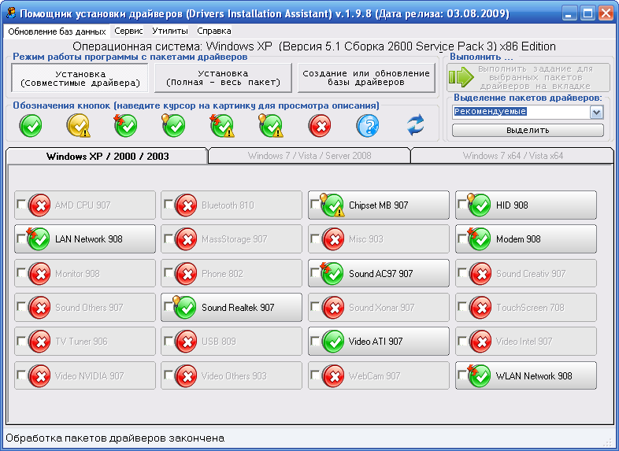Tick the TV Tuner 906 checkbox

[21, 341]
